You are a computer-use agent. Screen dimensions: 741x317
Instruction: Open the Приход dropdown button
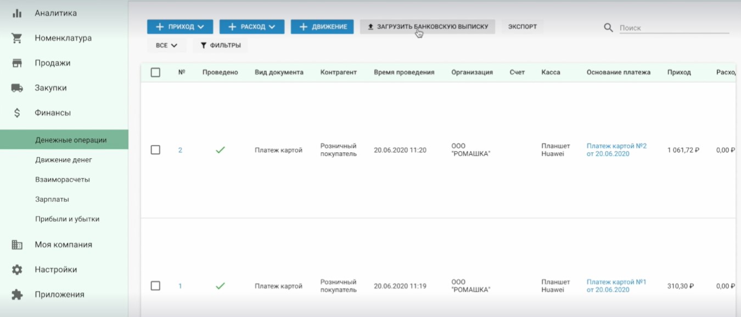[x=180, y=26]
